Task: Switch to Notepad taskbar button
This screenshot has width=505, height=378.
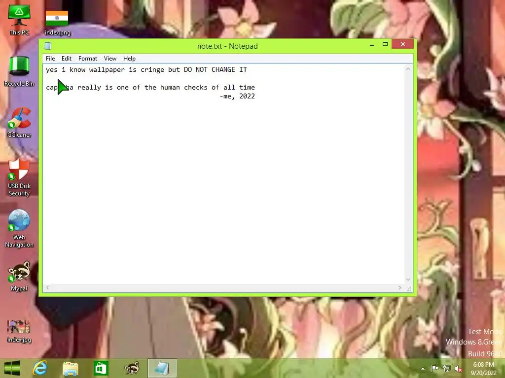Action: click(x=162, y=368)
